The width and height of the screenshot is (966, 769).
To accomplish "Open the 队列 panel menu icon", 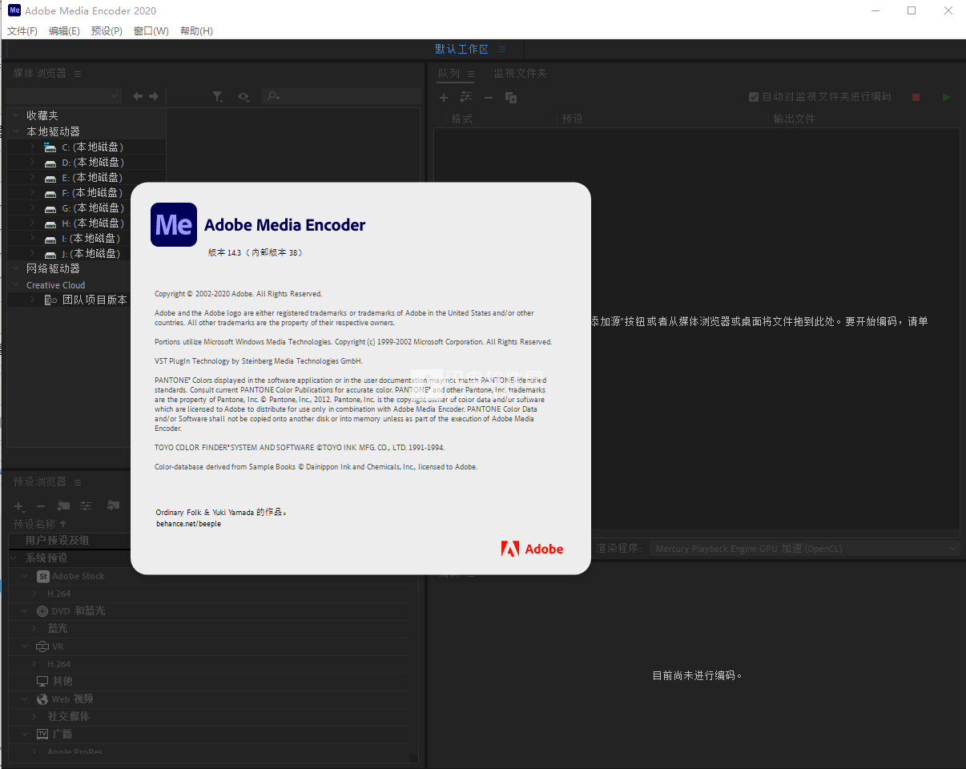I will (x=471, y=74).
